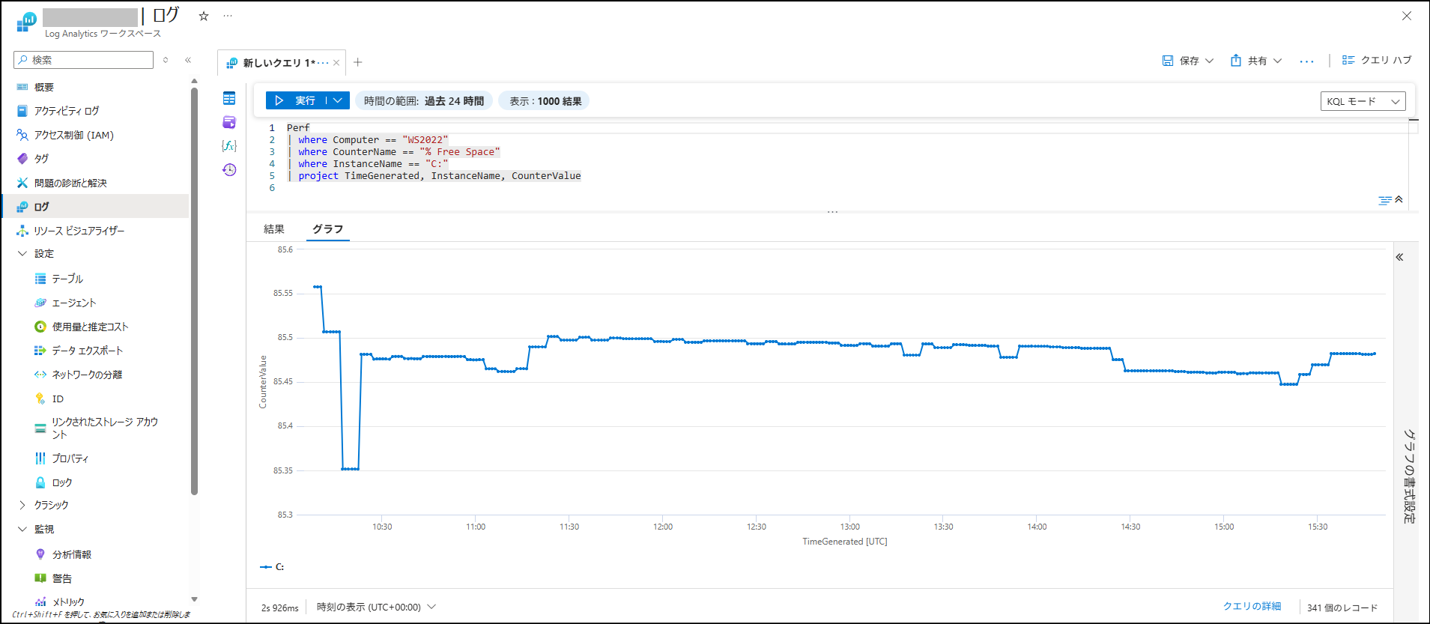
Task: Add a new query tab
Action: point(358,62)
